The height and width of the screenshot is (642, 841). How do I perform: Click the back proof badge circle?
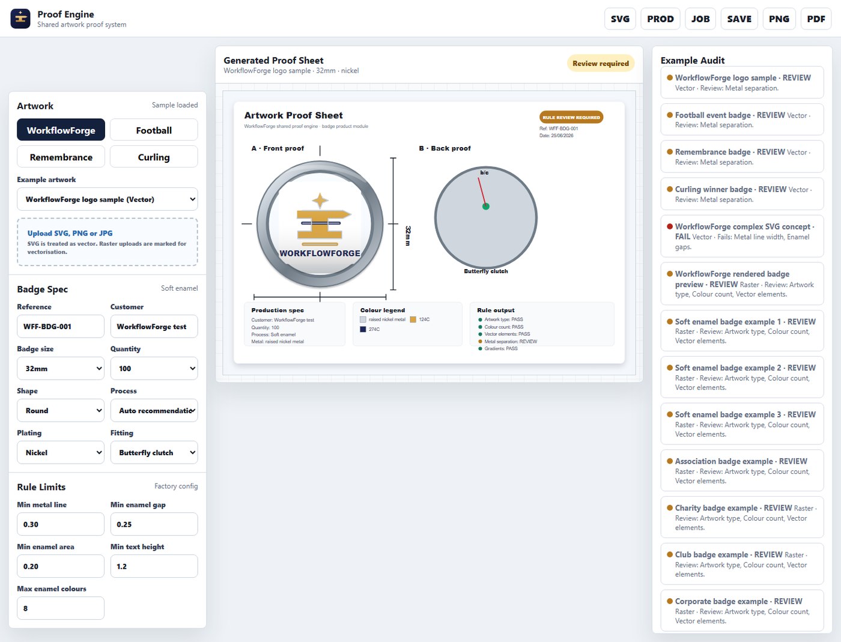tap(485, 217)
